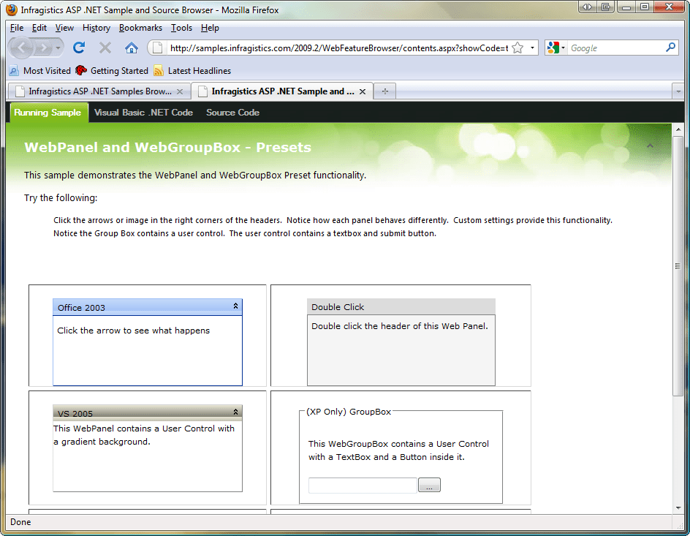Click the page icon on the active tab

(202, 91)
